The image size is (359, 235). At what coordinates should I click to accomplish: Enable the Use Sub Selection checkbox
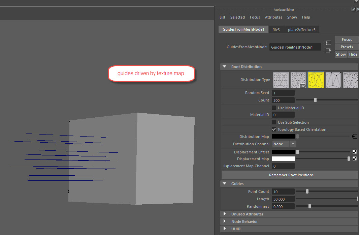point(274,122)
